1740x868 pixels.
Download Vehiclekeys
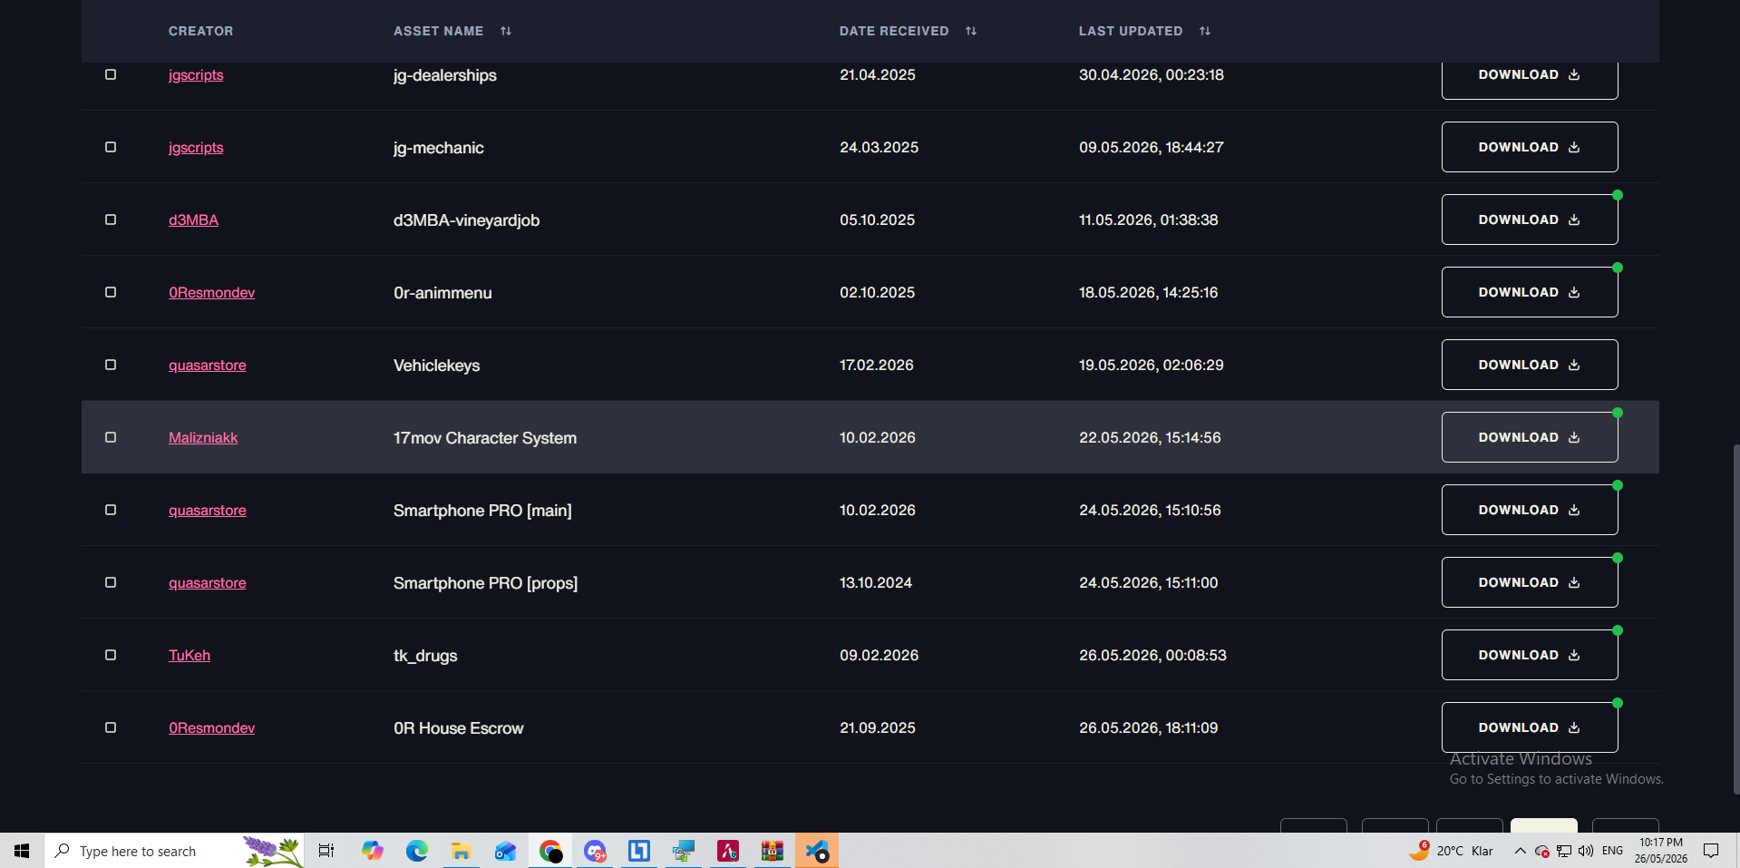[1530, 365]
